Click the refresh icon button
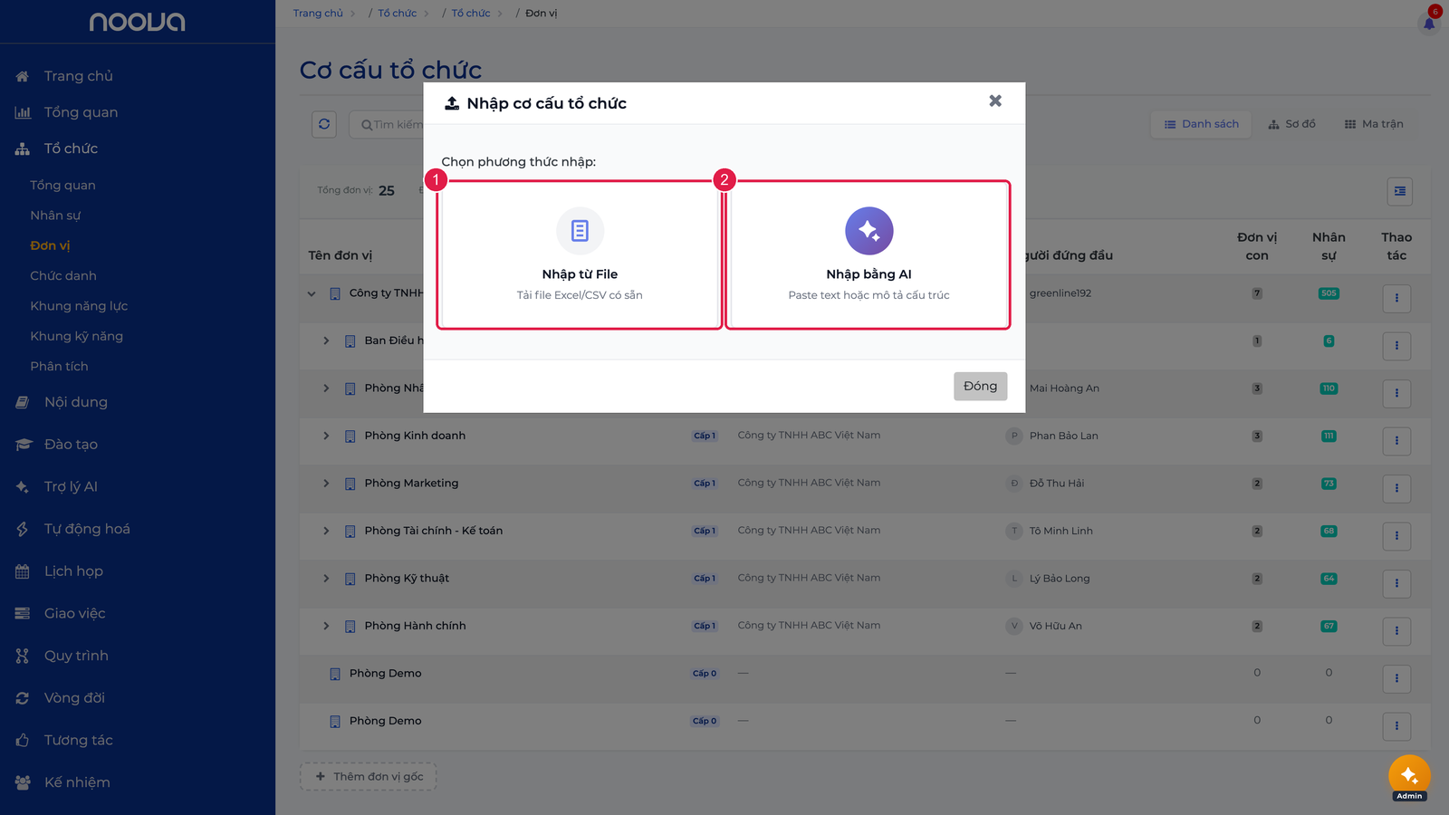The image size is (1449, 815). 324,124
